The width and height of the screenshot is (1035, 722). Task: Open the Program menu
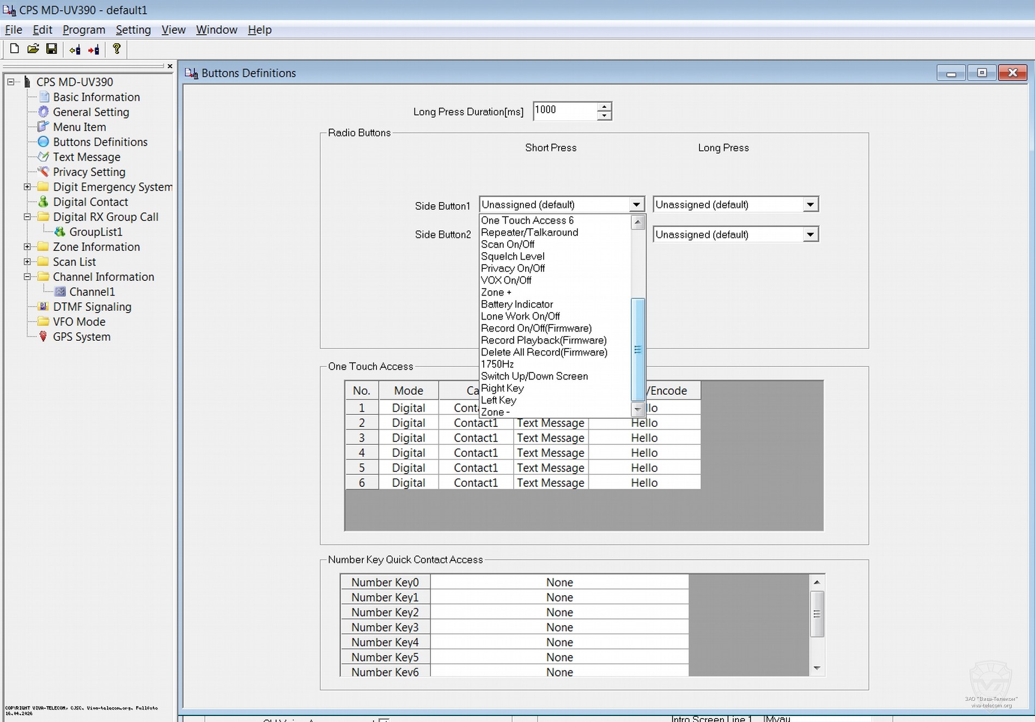tap(83, 30)
